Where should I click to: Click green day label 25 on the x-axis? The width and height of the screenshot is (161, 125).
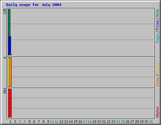click(123, 122)
